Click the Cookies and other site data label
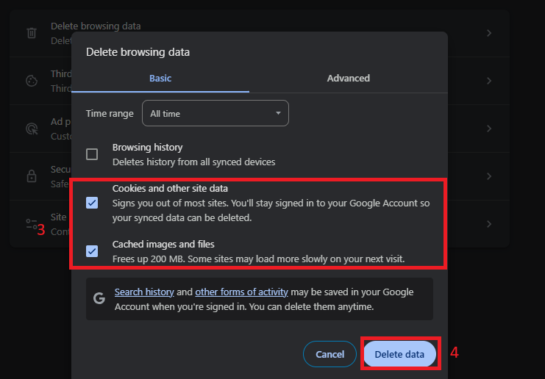Image resolution: width=545 pixels, height=379 pixels. coord(170,189)
